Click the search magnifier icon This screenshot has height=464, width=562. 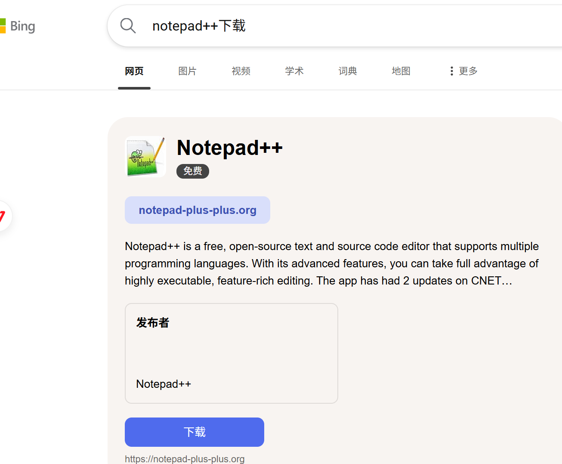(x=128, y=26)
